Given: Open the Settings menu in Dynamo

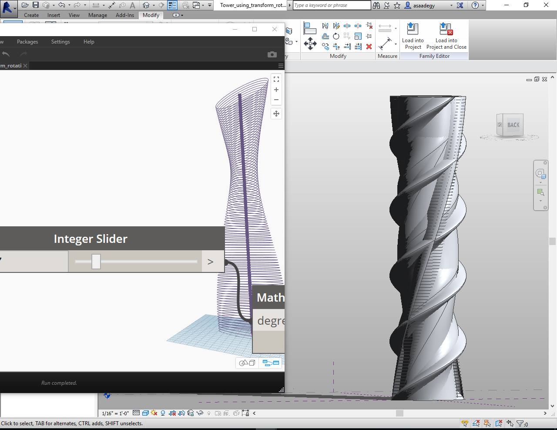Looking at the screenshot, I should pyautogui.click(x=60, y=41).
